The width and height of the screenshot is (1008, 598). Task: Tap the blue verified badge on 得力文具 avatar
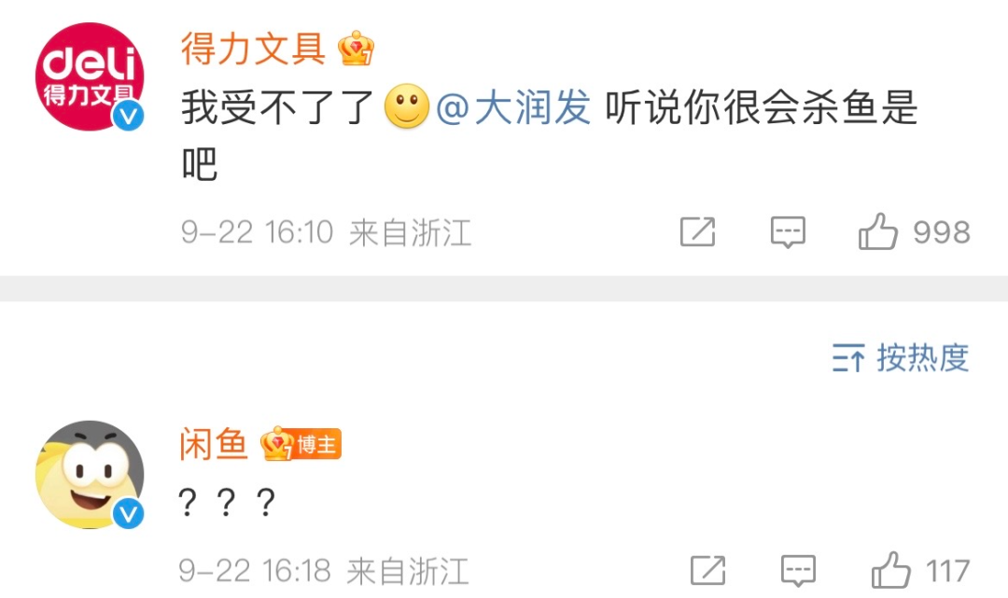(128, 116)
